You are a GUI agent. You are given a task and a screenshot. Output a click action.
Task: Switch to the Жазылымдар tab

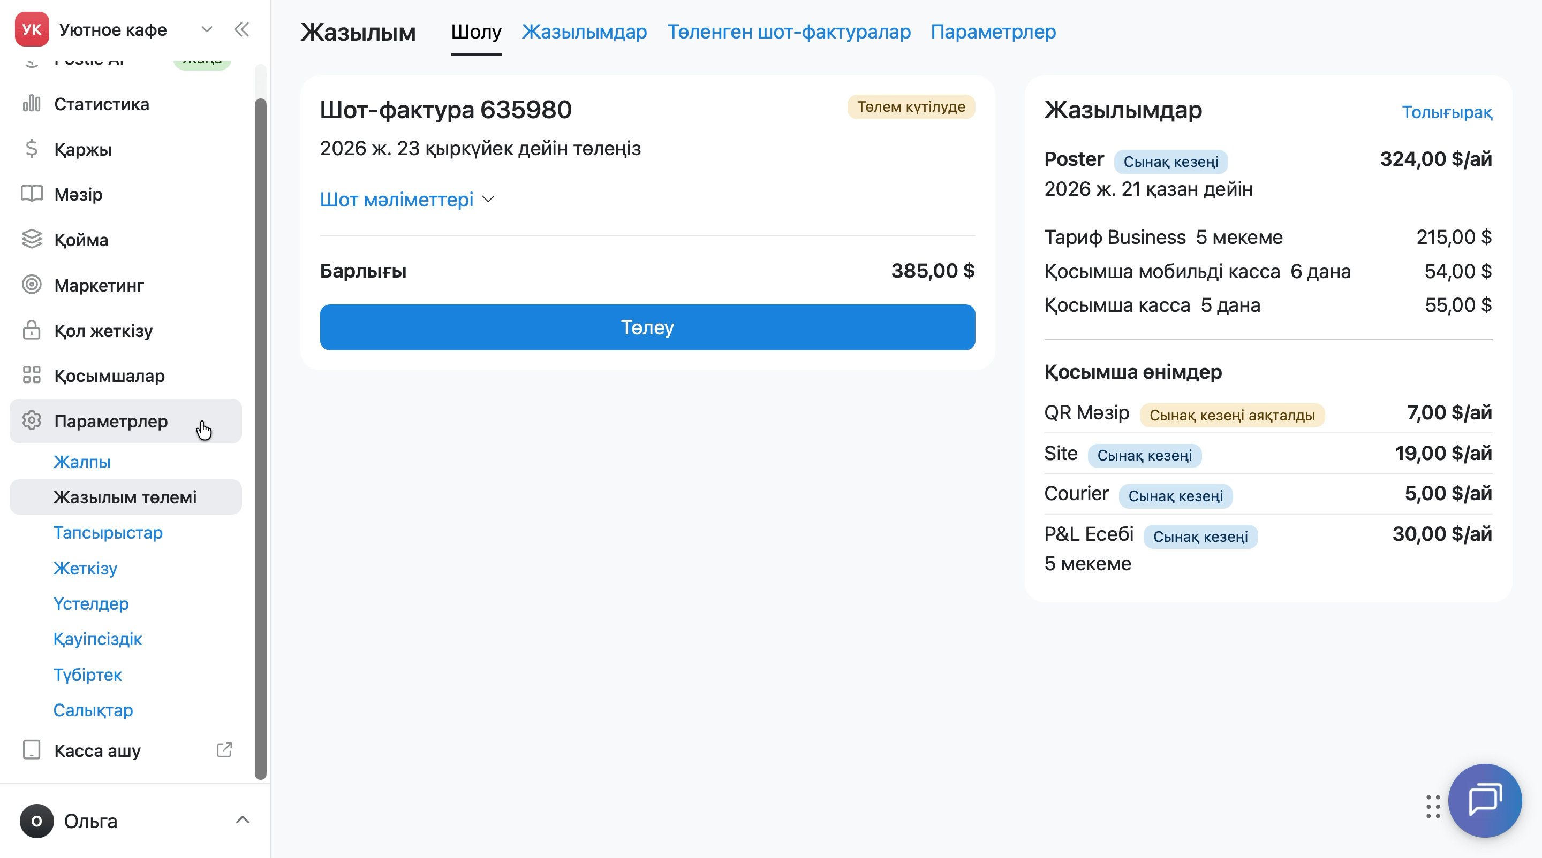click(x=584, y=32)
